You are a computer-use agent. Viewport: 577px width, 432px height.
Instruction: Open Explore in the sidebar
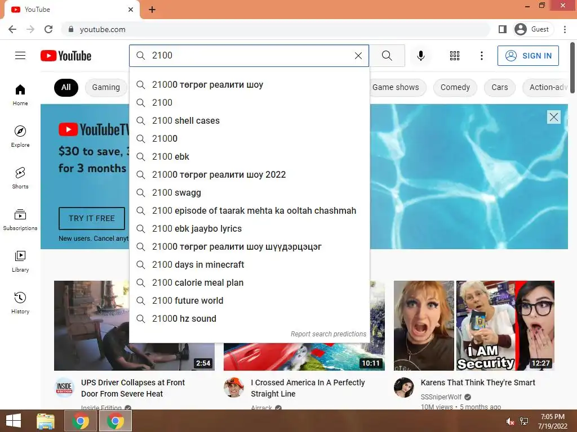pos(20,136)
